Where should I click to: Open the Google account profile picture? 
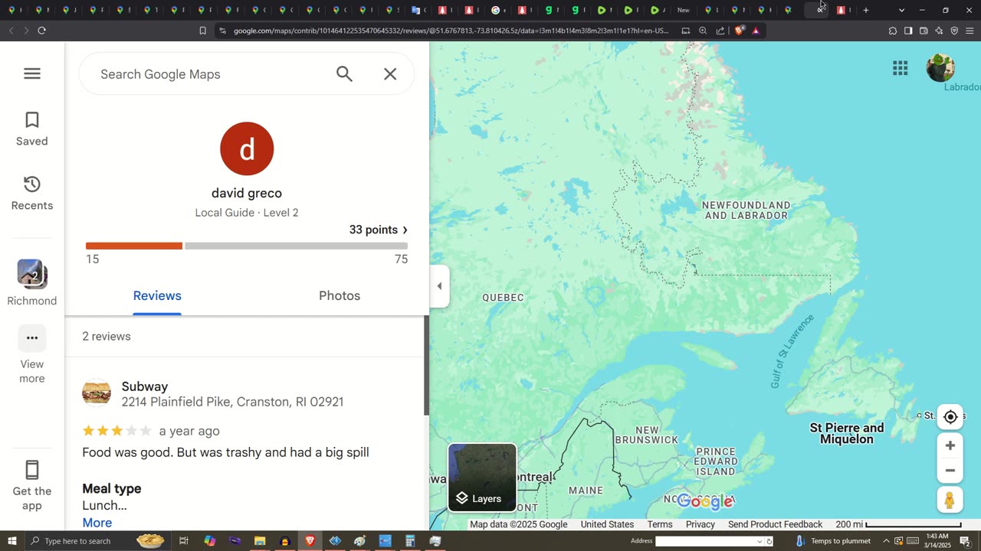[x=940, y=68]
